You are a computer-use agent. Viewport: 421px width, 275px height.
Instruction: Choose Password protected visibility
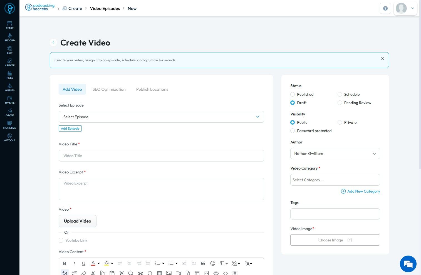293,131
